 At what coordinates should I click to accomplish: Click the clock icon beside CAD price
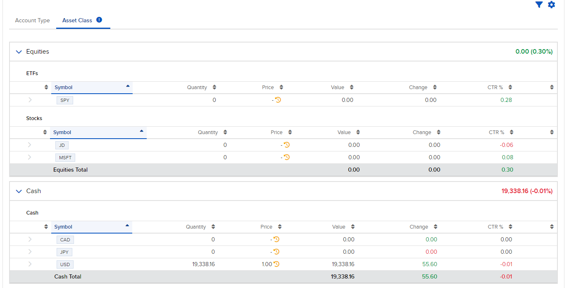click(277, 239)
